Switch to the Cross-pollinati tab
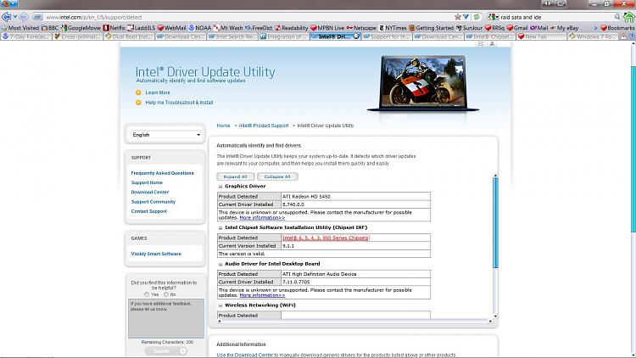 coord(77,36)
